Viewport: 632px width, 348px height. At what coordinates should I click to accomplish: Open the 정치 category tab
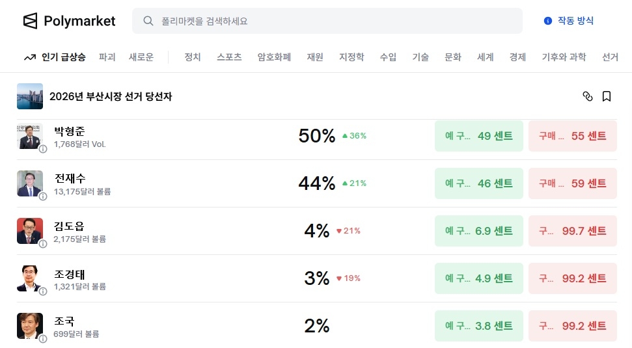[193, 57]
